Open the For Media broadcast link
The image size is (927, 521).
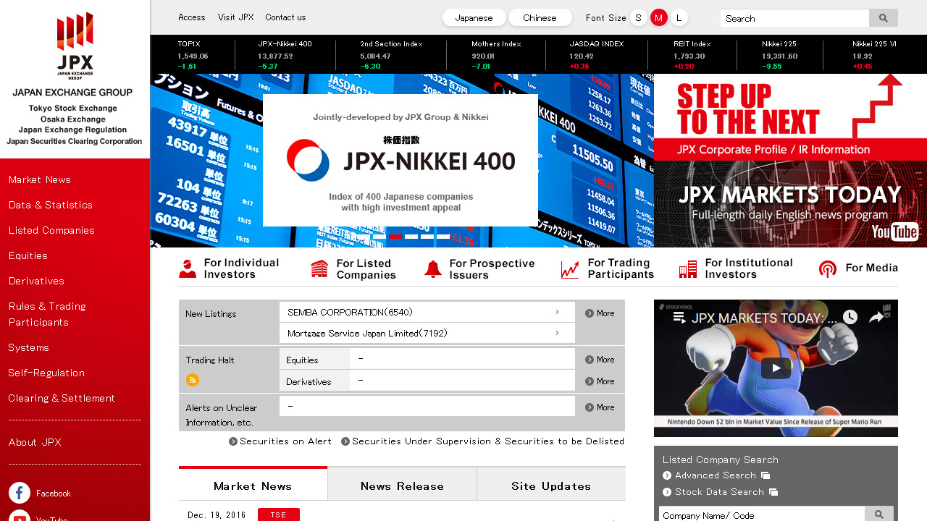[858, 268]
